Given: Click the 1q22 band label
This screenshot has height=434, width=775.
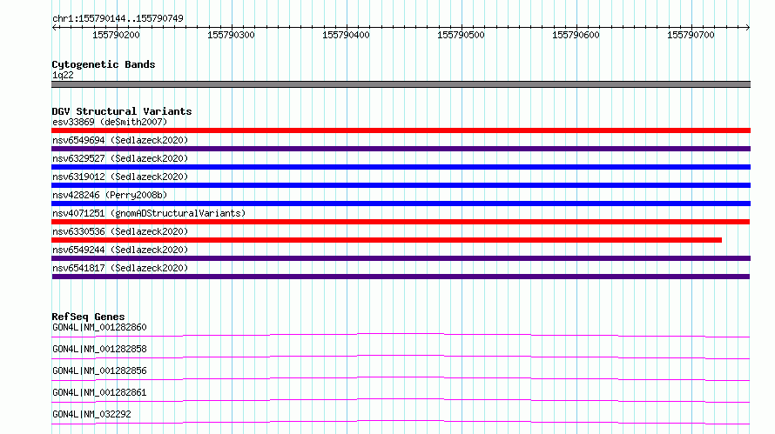Looking at the screenshot, I should point(63,75).
